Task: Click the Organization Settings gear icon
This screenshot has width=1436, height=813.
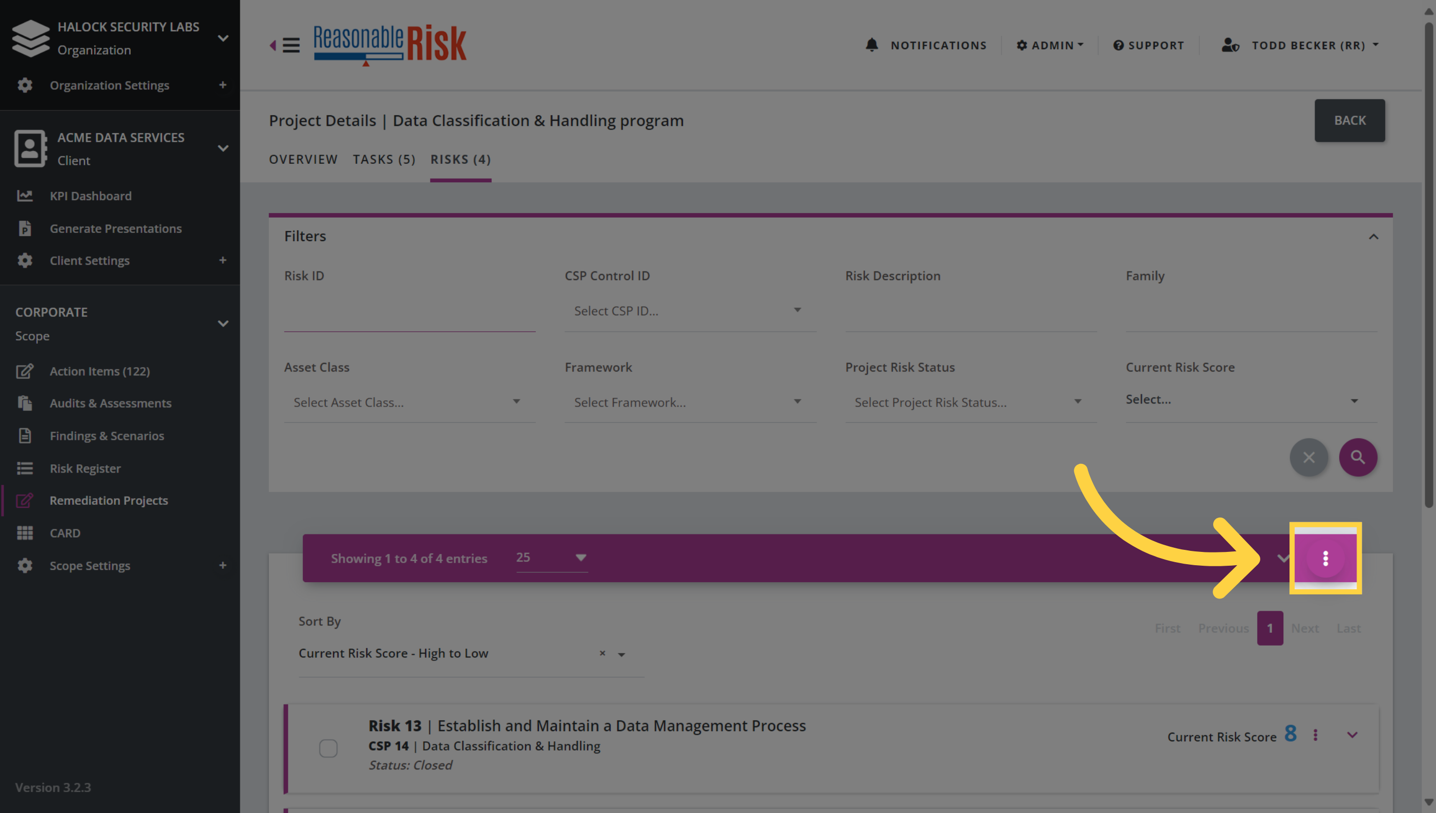Action: 25,85
